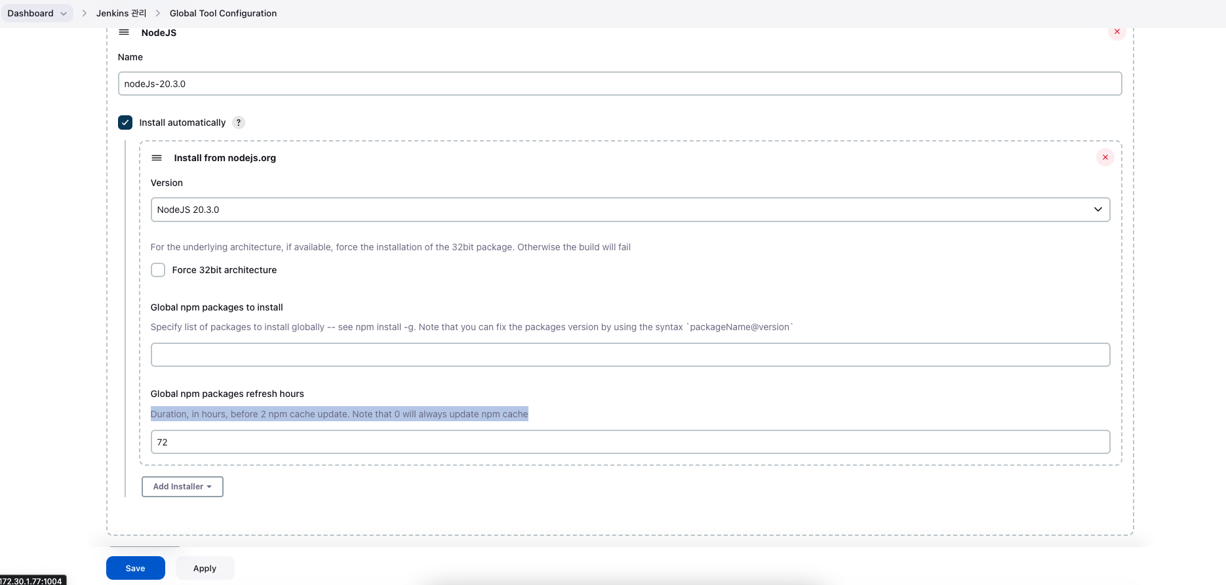Select the Install automatically label text
Image resolution: width=1226 pixels, height=585 pixels.
pyautogui.click(x=182, y=123)
